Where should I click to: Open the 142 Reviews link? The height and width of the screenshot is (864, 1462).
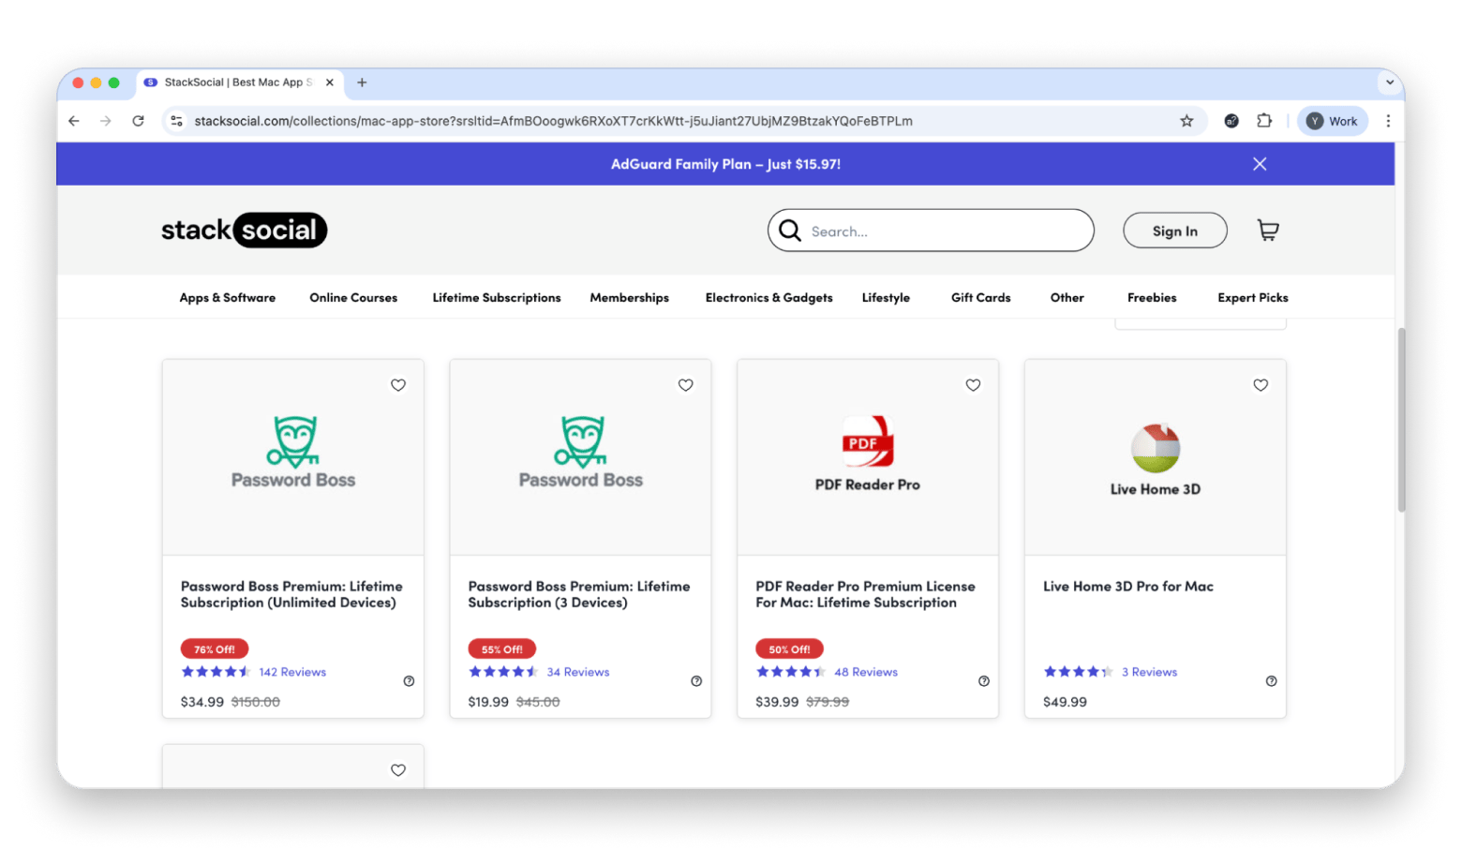[292, 672]
